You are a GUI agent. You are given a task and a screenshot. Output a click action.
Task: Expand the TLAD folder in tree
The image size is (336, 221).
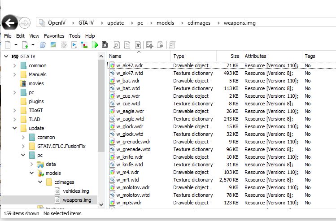14,120
